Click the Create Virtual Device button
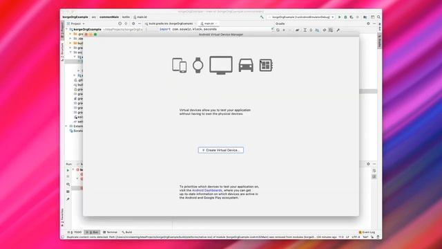 tap(221, 150)
